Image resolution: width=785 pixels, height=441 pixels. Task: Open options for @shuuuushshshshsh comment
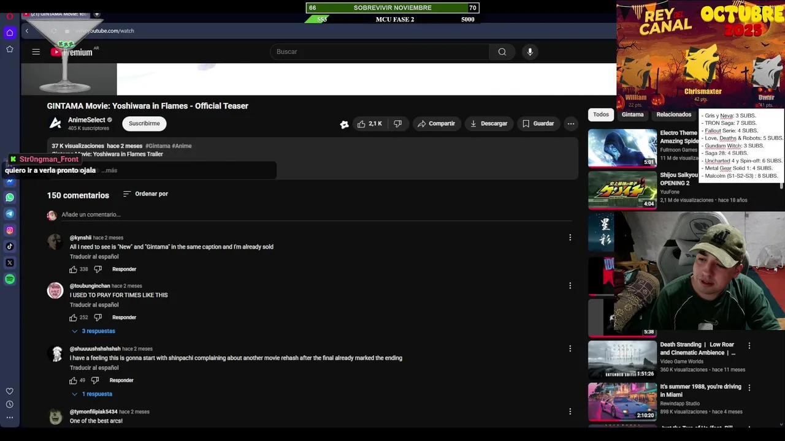pyautogui.click(x=570, y=349)
